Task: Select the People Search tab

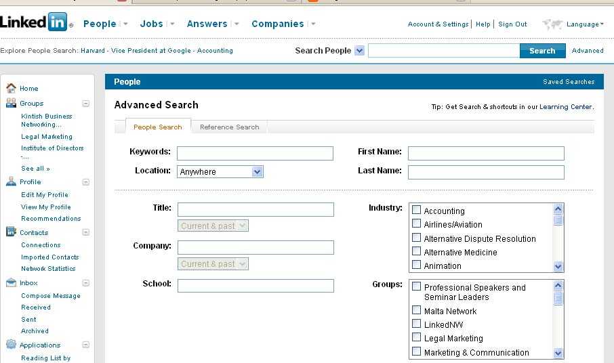Action: coord(158,127)
